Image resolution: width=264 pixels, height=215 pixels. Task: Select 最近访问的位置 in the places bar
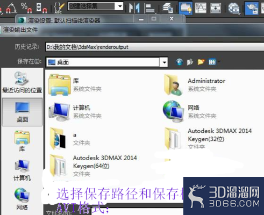tap(22, 82)
